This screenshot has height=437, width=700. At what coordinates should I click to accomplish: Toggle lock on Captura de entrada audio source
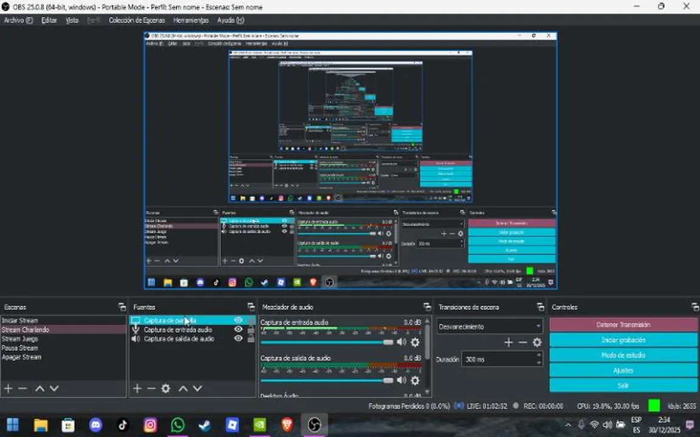pos(251,329)
